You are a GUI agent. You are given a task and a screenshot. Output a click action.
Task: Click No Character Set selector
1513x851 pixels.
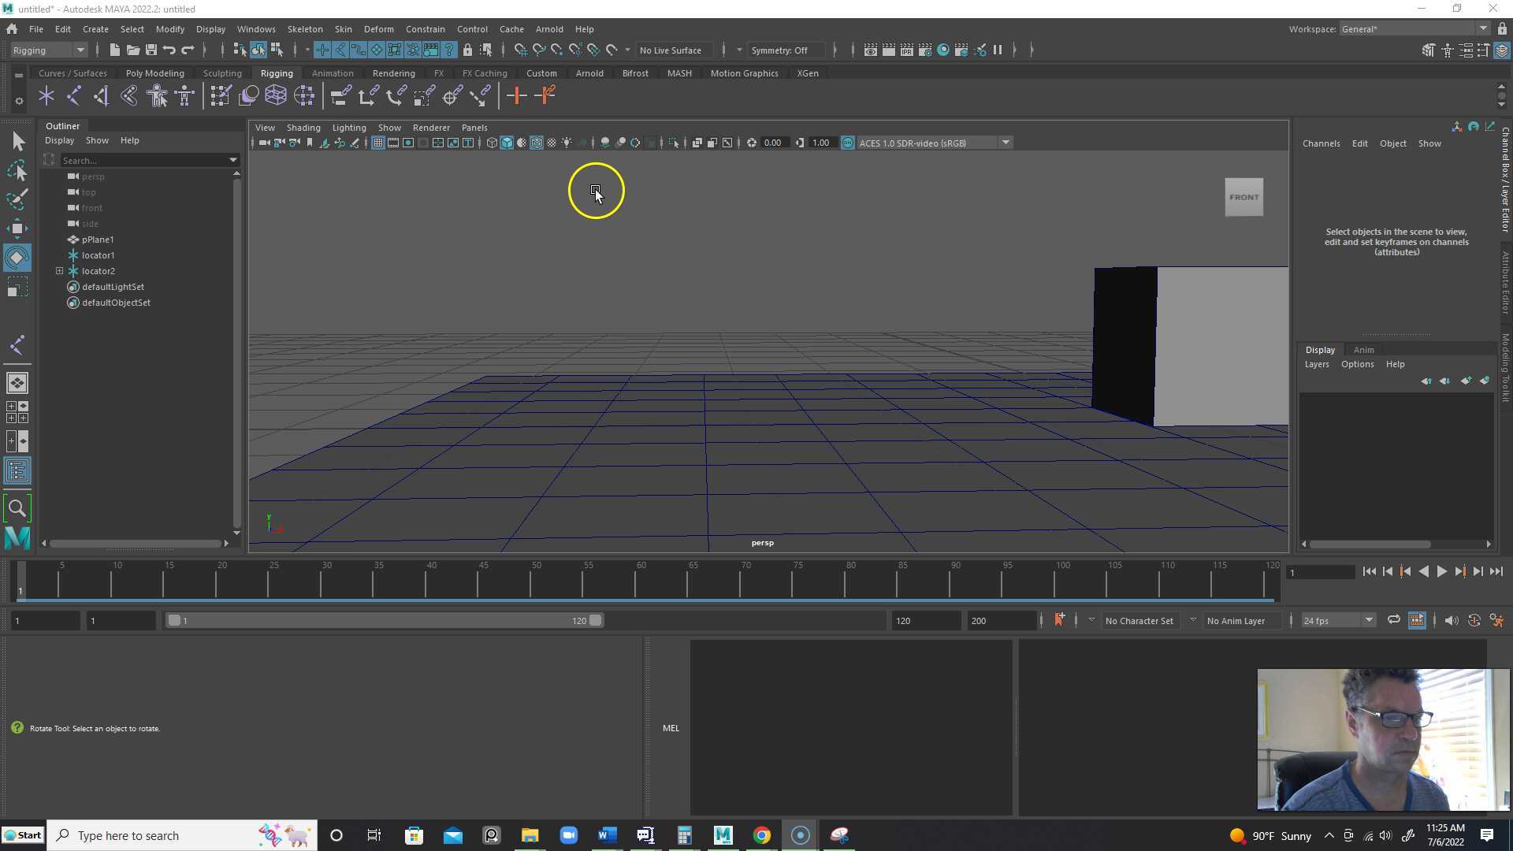tap(1139, 620)
